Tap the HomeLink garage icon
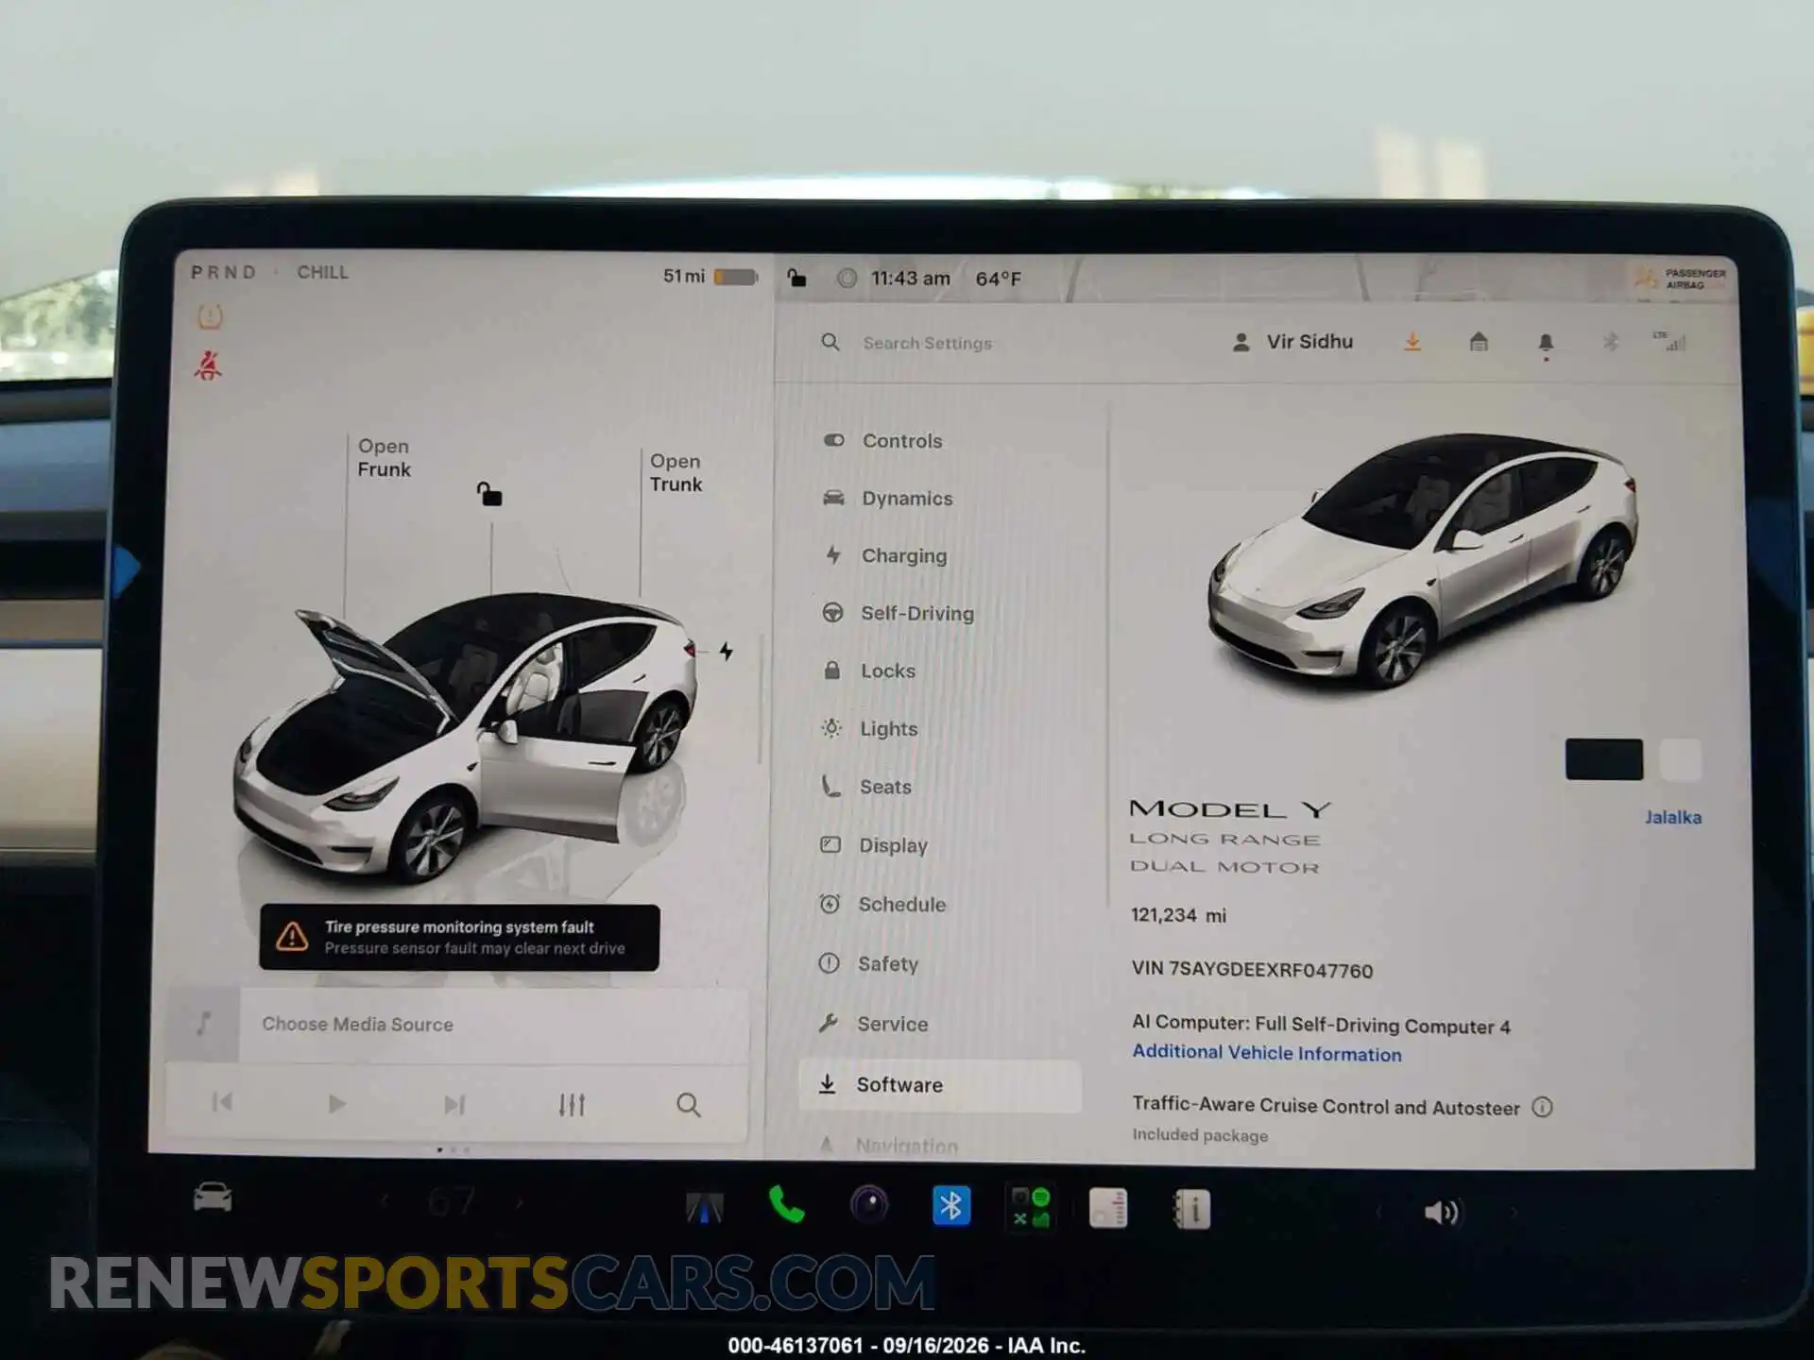 (x=1479, y=342)
